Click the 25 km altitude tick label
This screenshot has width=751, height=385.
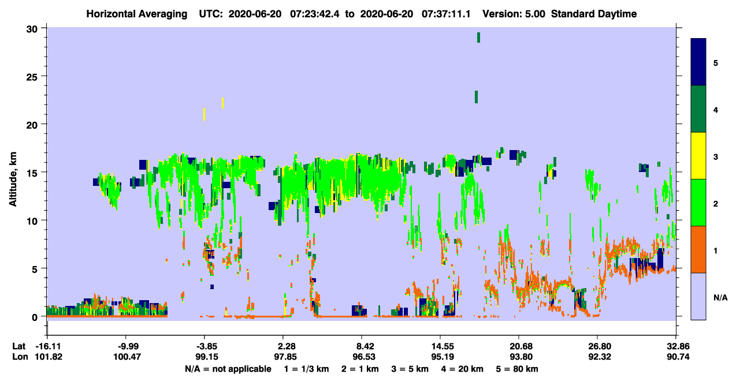(34, 76)
